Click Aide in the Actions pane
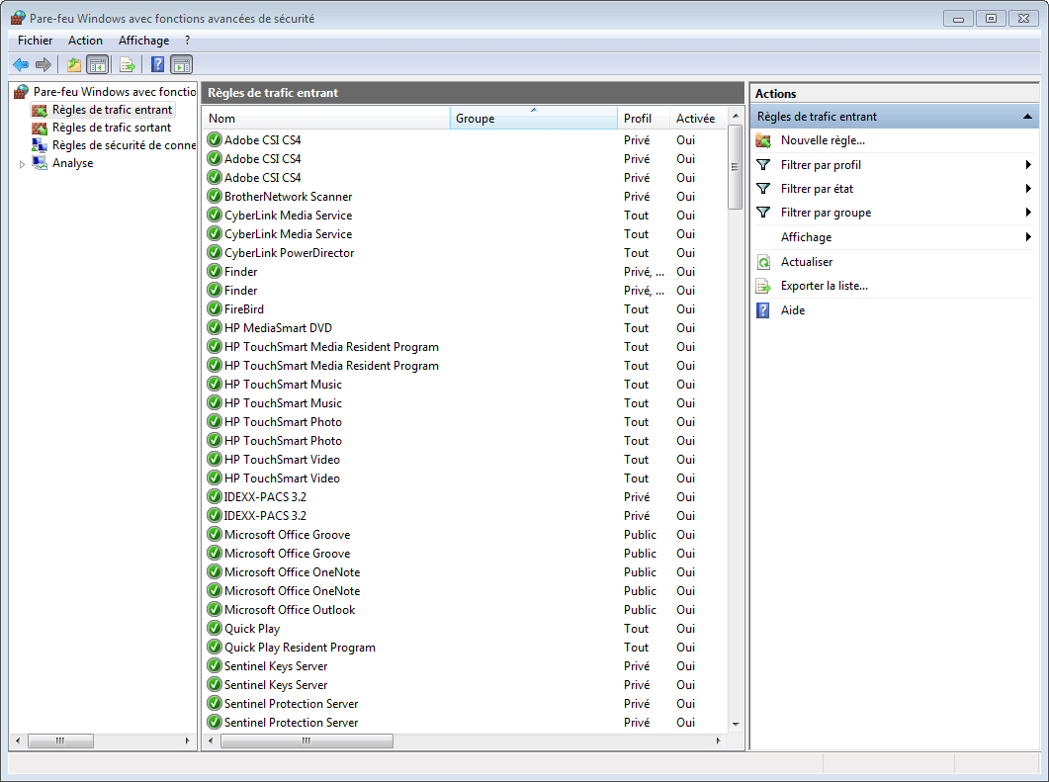Image resolution: width=1049 pixels, height=782 pixels. (793, 310)
